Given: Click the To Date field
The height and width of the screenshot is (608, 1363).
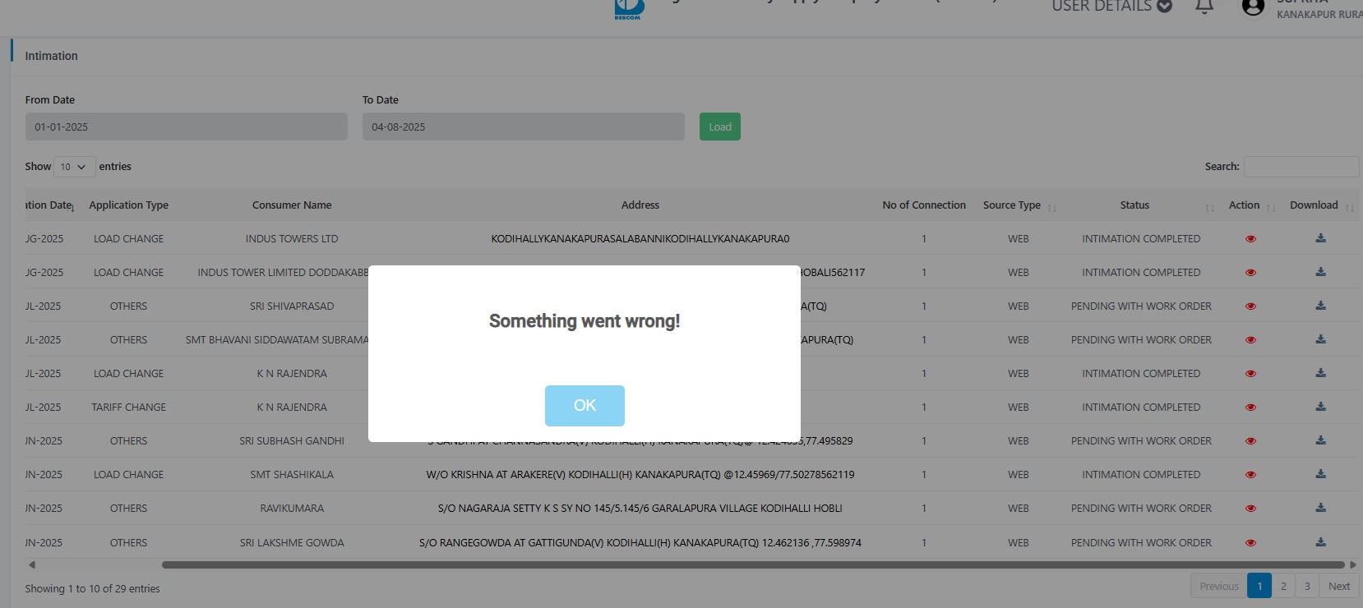Looking at the screenshot, I should (x=524, y=127).
